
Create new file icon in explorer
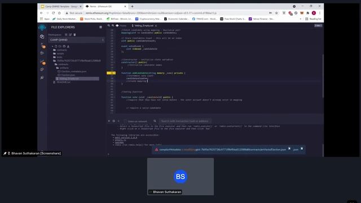coord(56,46)
